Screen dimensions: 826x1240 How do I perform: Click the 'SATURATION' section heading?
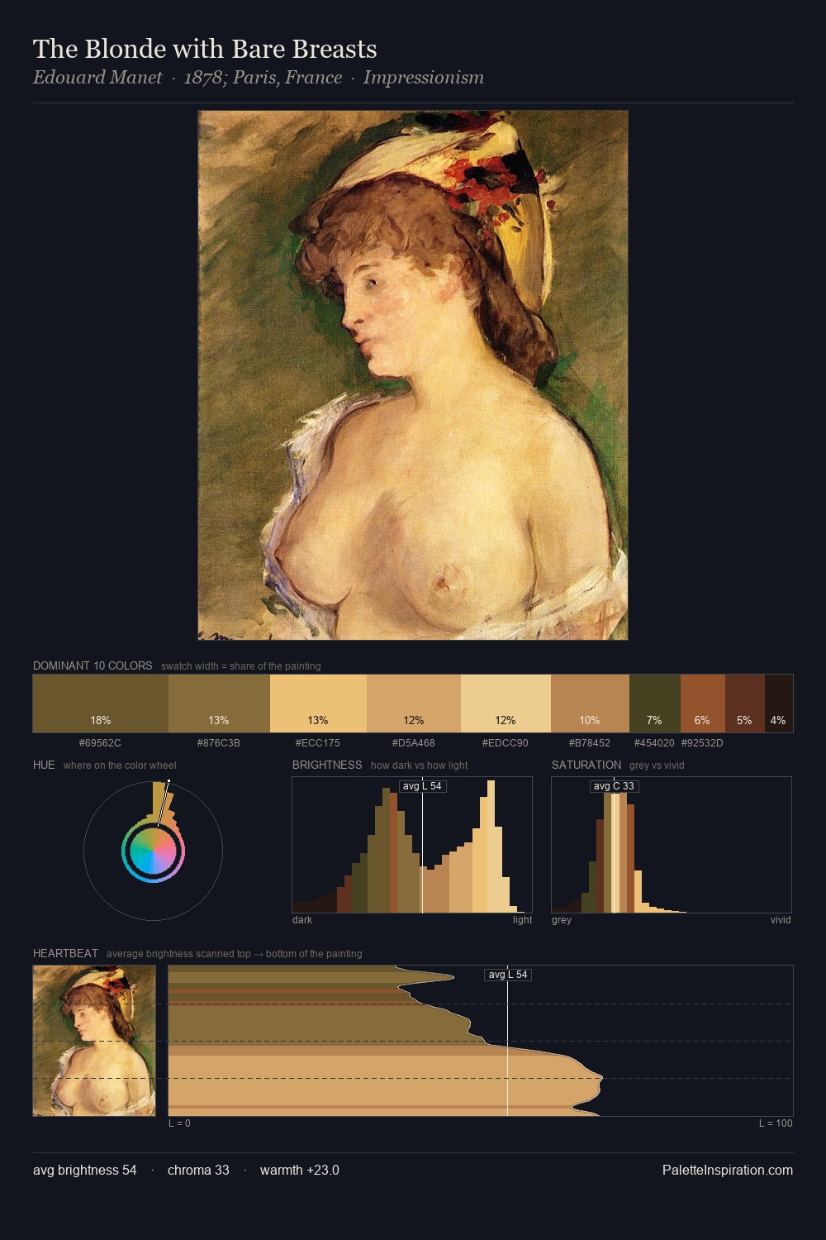pos(586,765)
